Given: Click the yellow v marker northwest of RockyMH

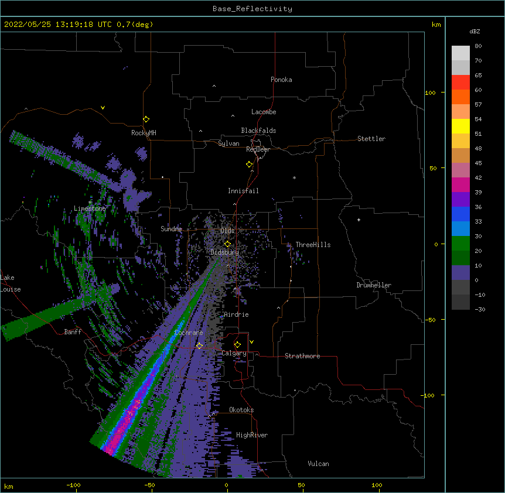Looking at the screenshot, I should (103, 108).
